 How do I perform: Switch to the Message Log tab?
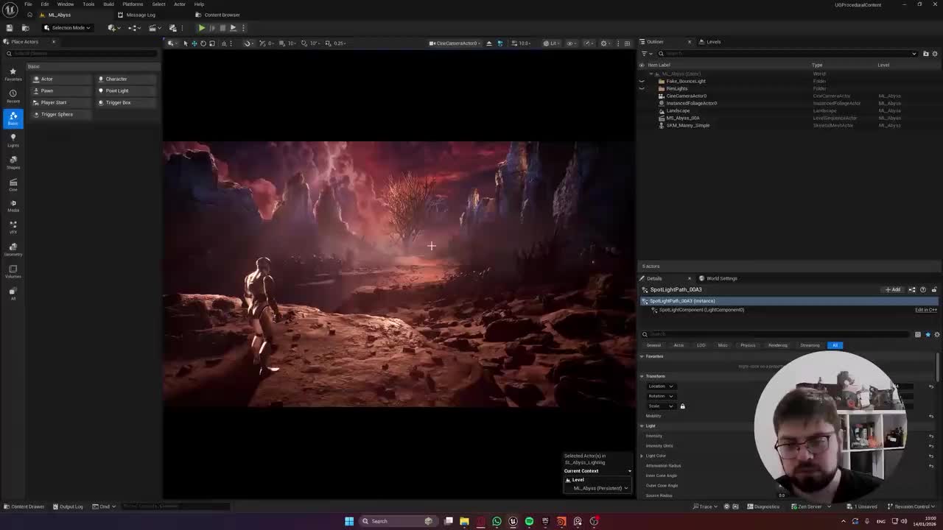pyautogui.click(x=136, y=15)
